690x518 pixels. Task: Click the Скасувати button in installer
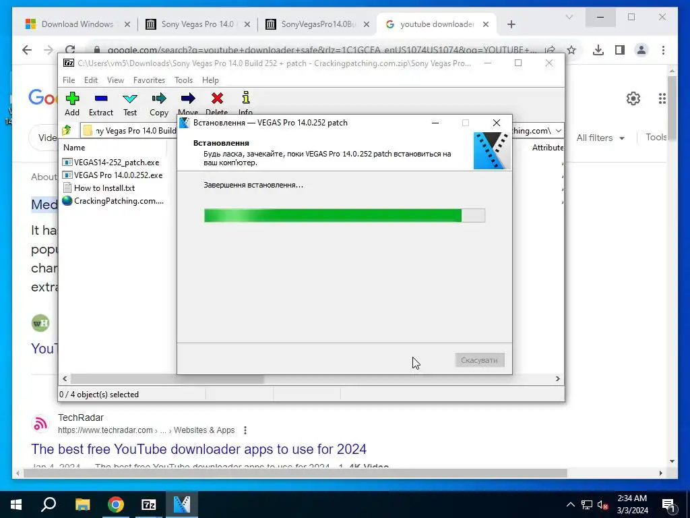coord(479,360)
